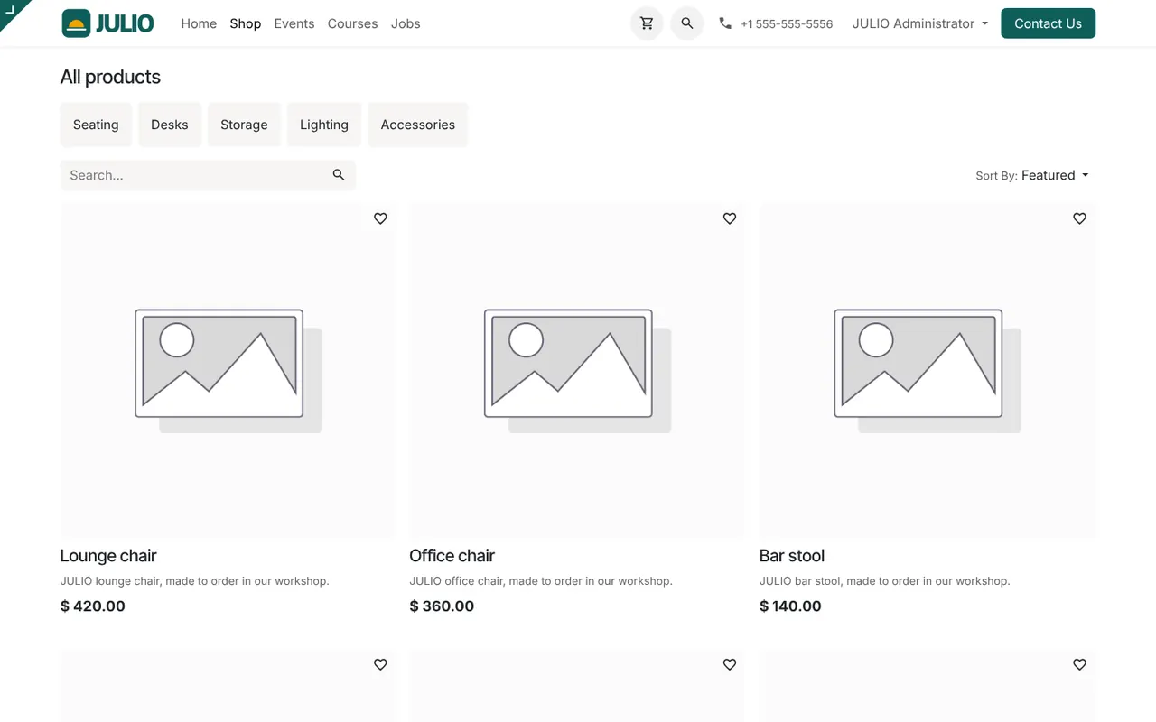Open the Office chair product title
Screen dimensions: 1156x722
click(452, 556)
